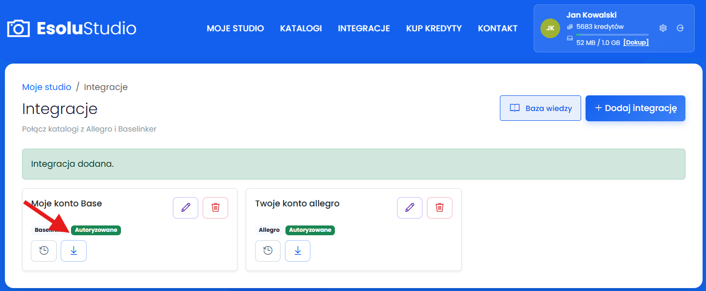Delete Twoje konto allegro with trash icon

(x=440, y=208)
